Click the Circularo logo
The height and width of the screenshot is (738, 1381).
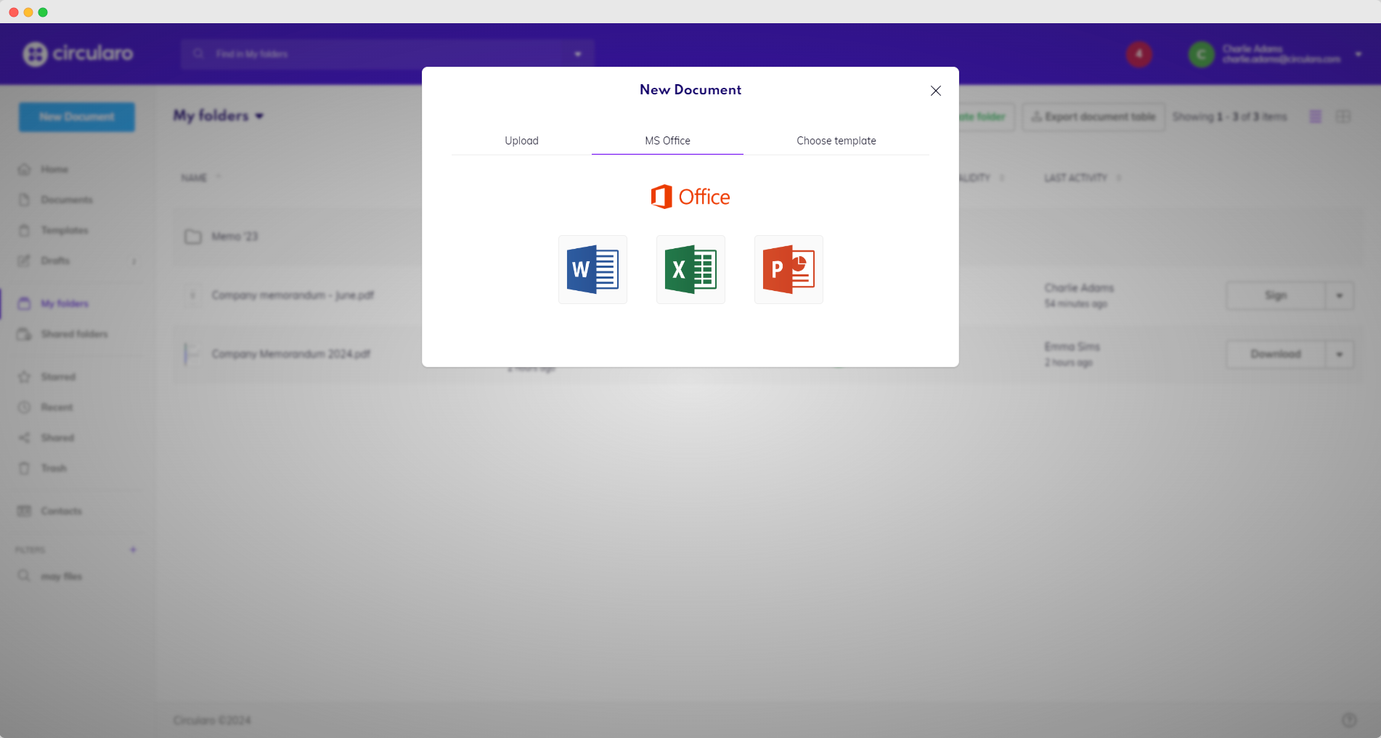click(78, 54)
